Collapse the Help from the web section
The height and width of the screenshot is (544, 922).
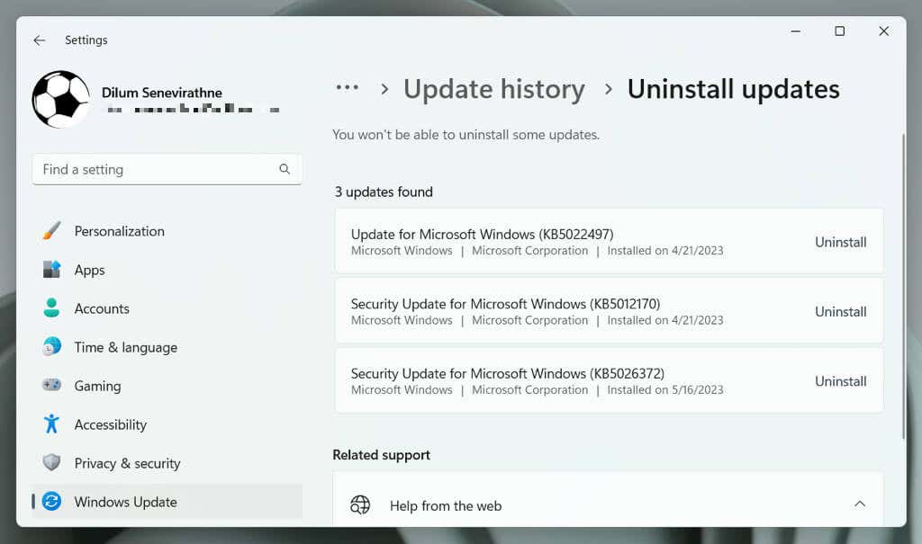[x=858, y=505]
